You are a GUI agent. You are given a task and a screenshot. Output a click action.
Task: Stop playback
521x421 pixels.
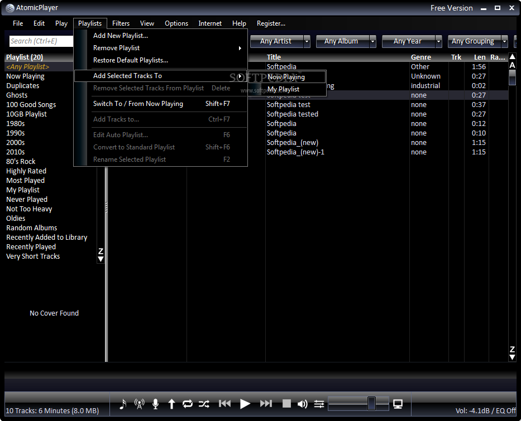click(286, 403)
